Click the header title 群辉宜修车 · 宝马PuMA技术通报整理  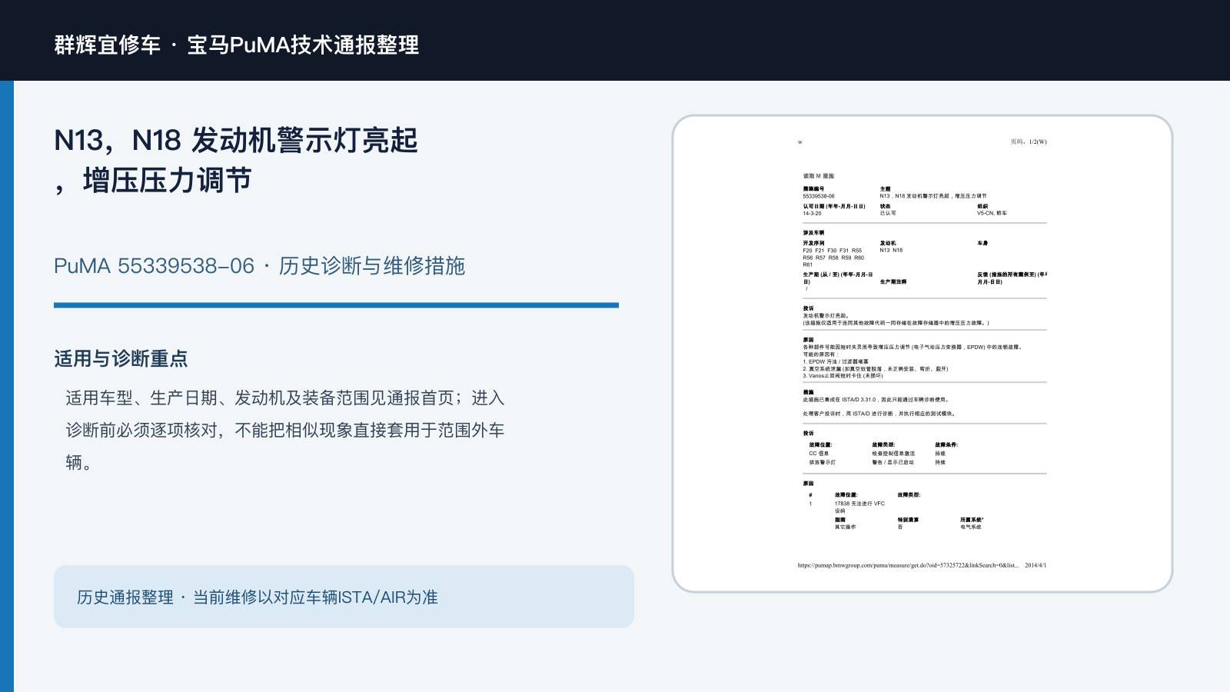[x=237, y=45]
